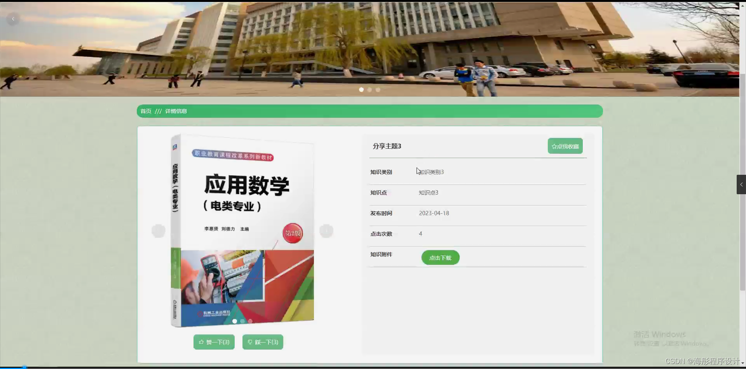This screenshot has height=369, width=746.
Task: Click the 赞一下(3) like button
Action: pyautogui.click(x=214, y=342)
